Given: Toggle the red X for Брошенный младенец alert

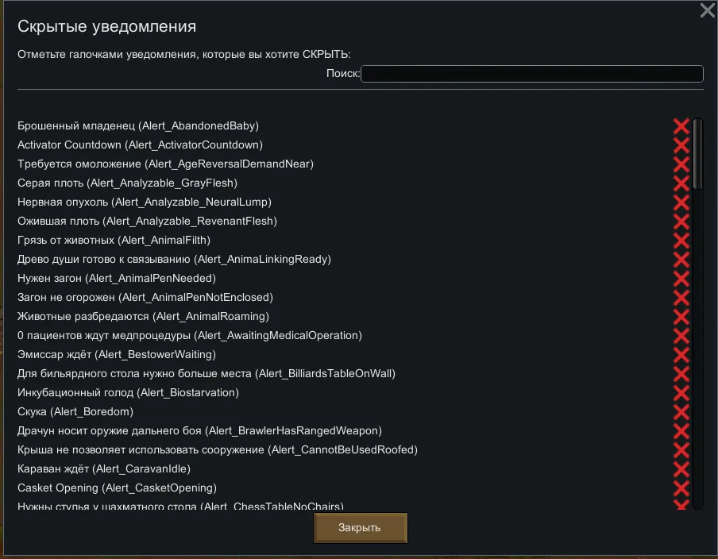Looking at the screenshot, I should pos(681,126).
